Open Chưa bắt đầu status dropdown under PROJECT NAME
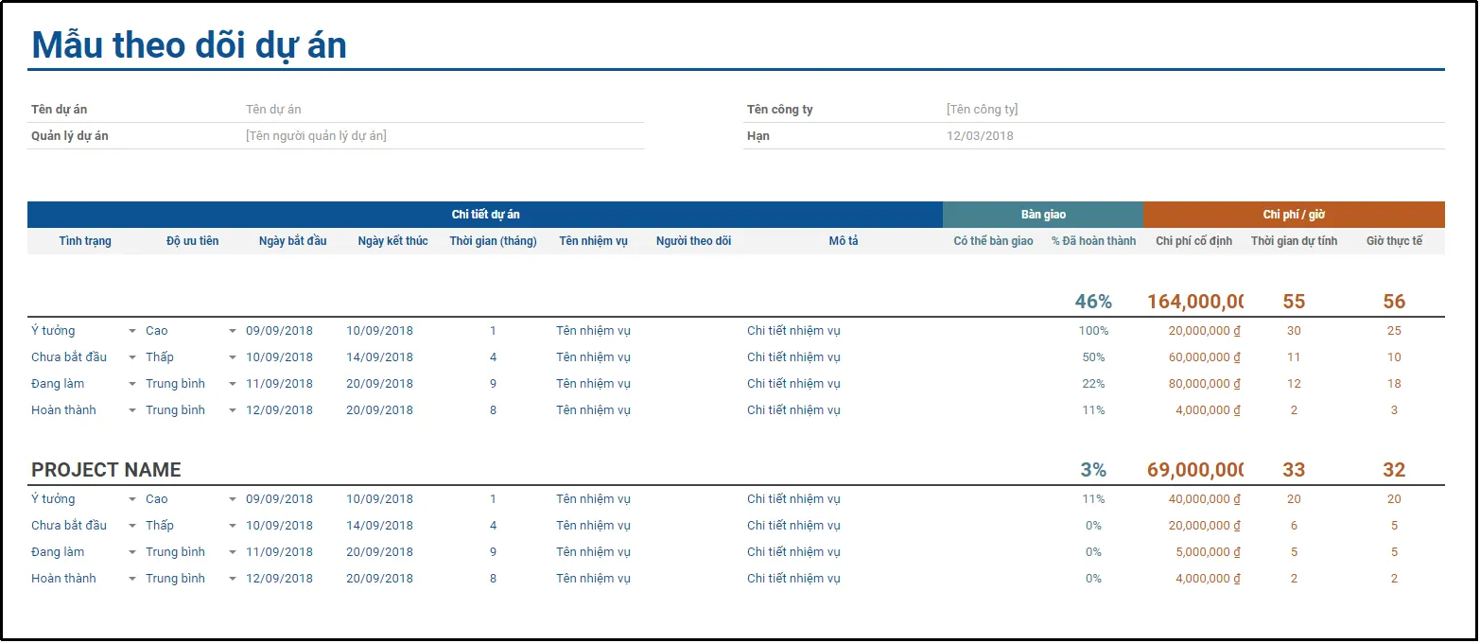Screen dimensions: 1480x643 click(x=132, y=526)
